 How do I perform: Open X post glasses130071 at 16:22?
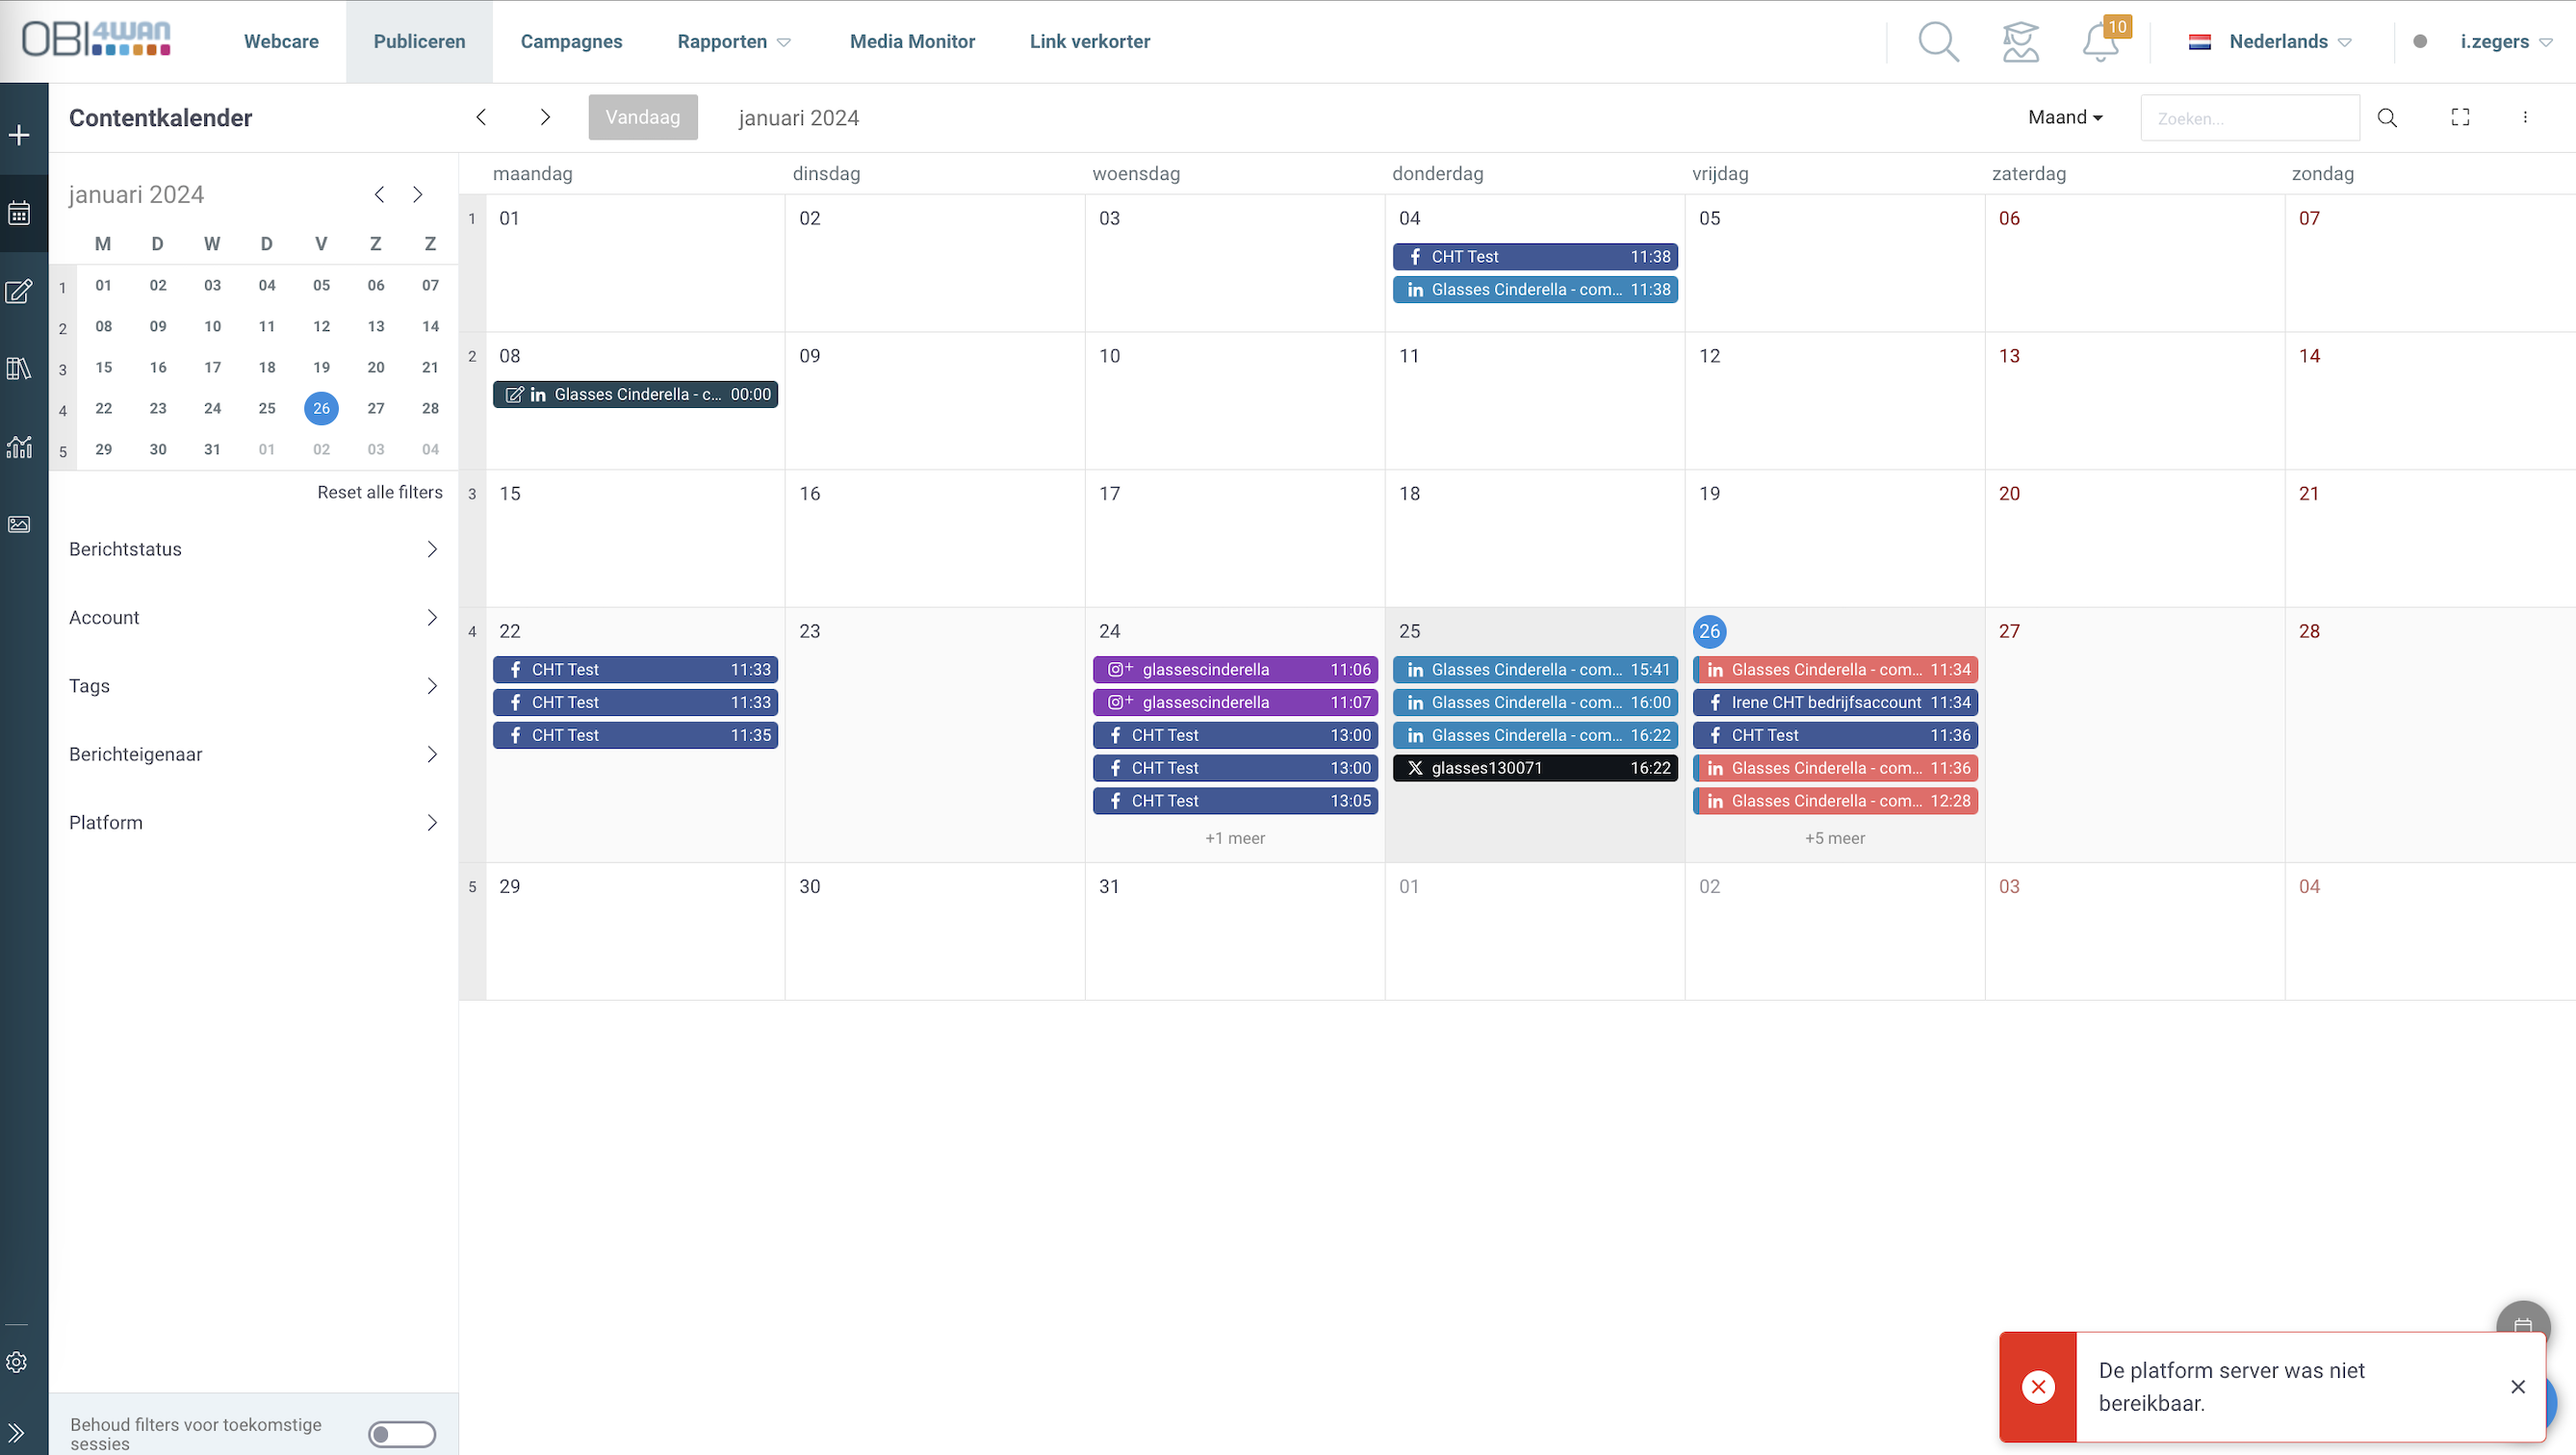[x=1535, y=768]
